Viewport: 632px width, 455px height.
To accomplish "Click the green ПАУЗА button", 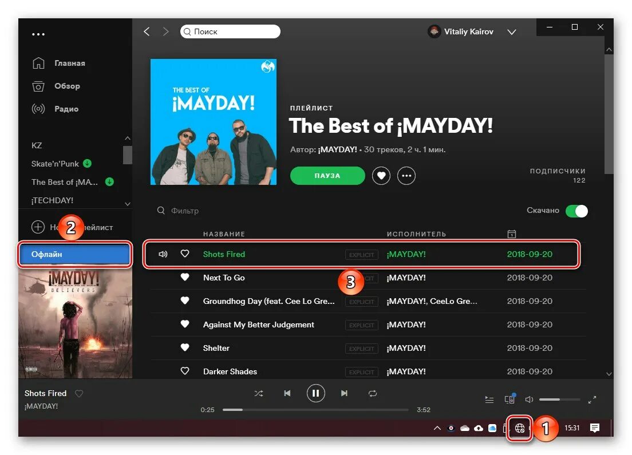I will click(x=327, y=176).
